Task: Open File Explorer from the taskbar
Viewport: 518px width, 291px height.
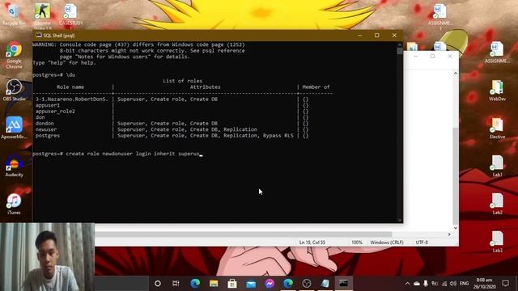Action: (x=214, y=284)
